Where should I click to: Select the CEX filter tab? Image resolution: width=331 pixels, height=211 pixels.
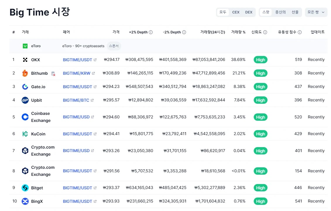coord(236,12)
